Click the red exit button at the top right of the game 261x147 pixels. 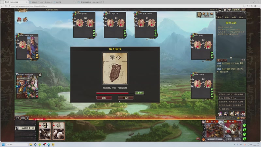tap(243, 10)
